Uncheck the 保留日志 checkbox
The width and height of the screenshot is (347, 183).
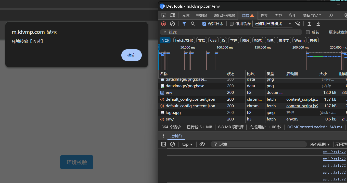click(204, 24)
